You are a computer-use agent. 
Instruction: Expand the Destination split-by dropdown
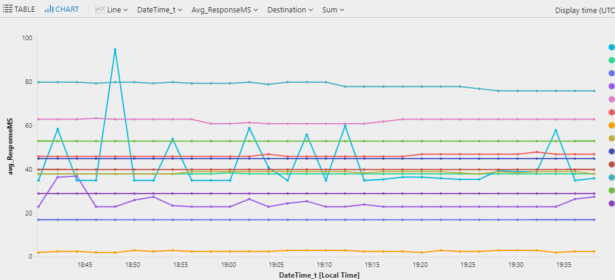(x=290, y=10)
